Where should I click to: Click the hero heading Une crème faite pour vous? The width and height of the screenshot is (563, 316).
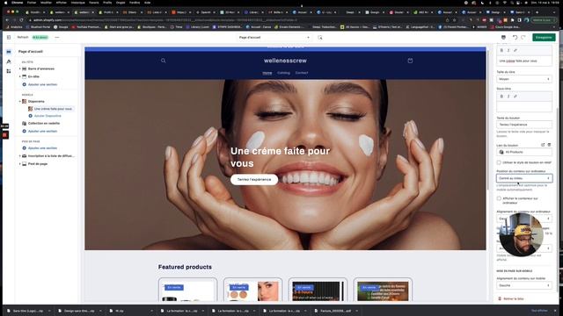coord(280,157)
